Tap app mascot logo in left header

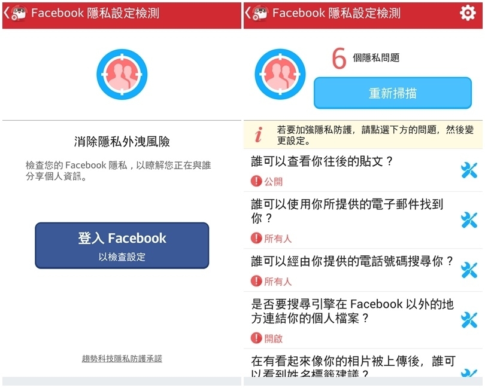point(19,13)
